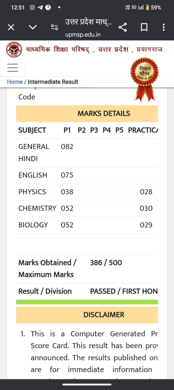Tap the Instagram notification icon in status bar
Viewport: 174px width, 390px height.
(x=32, y=8)
